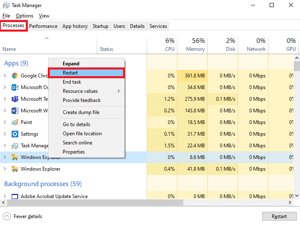Click the Microsoft Teams app icon
Screen dimensions: 300x226
click(15, 99)
